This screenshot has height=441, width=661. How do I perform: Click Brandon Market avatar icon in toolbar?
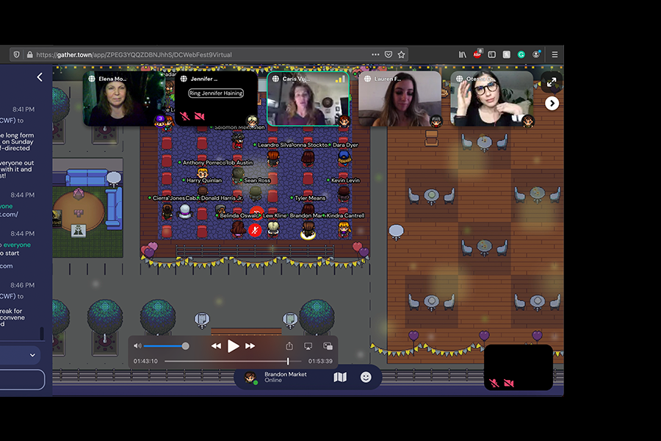[x=250, y=377]
